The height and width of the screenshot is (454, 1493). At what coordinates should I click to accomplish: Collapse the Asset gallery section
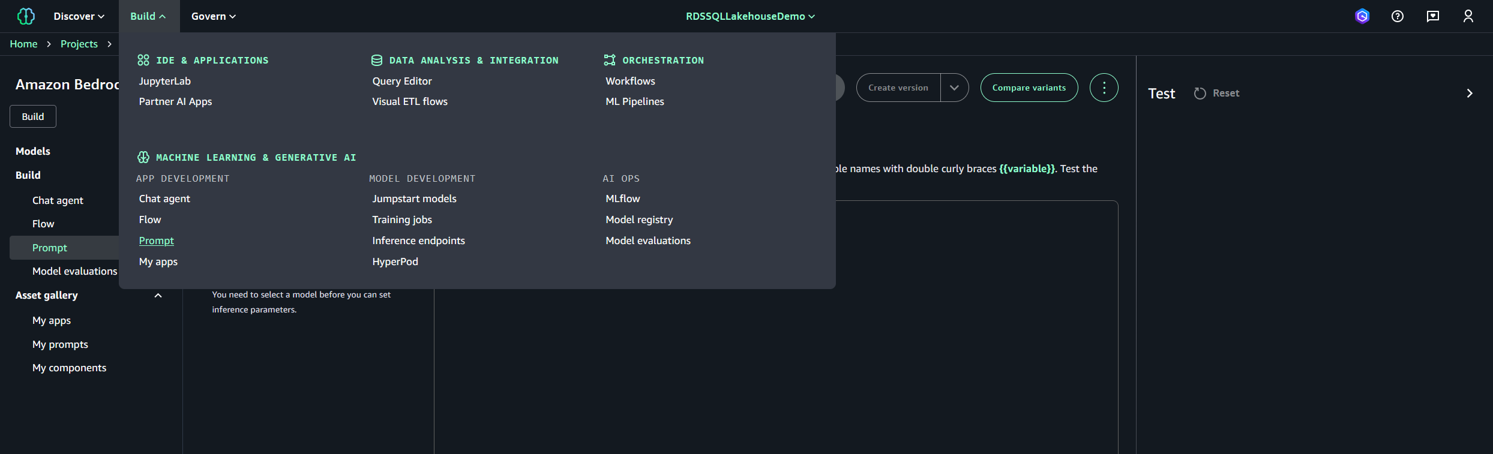[x=158, y=295]
